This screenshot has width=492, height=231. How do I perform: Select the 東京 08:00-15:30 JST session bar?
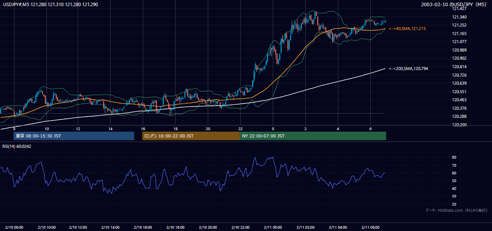click(x=74, y=136)
